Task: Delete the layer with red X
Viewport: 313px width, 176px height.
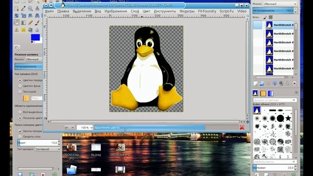Action: pos(294,84)
